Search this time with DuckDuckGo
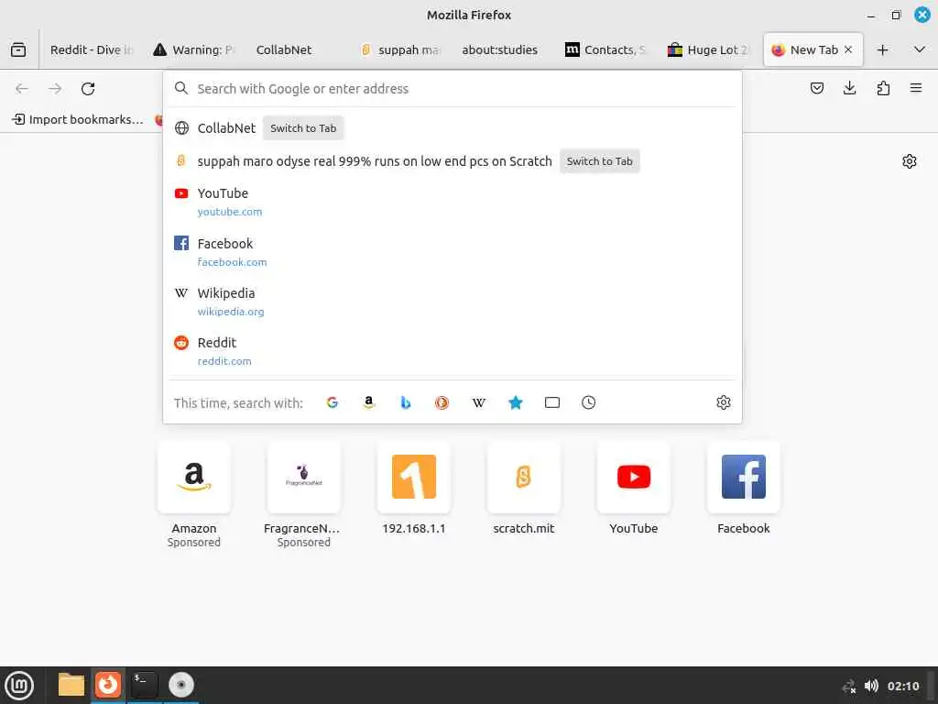The image size is (938, 704). coord(442,403)
